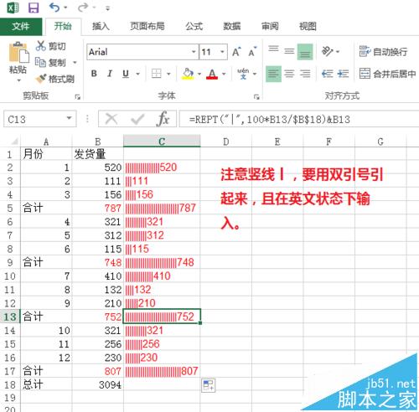Select column D header
The width and height of the screenshot is (419, 412).
(226, 142)
